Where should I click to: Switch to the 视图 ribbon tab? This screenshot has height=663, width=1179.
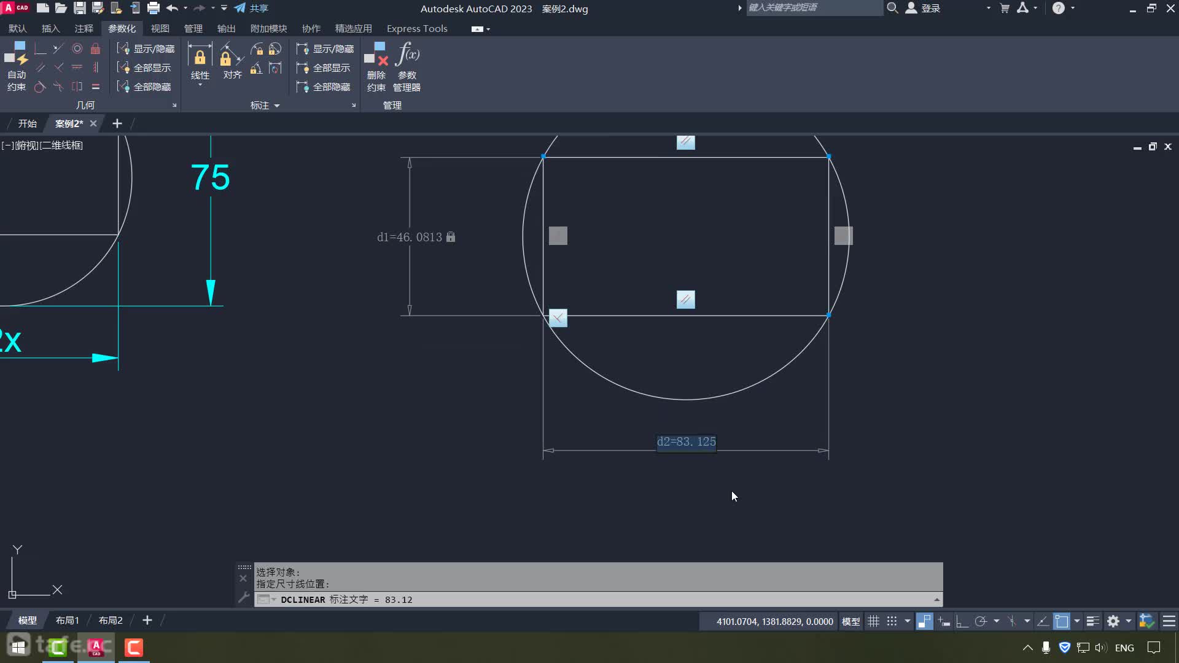pos(160,28)
